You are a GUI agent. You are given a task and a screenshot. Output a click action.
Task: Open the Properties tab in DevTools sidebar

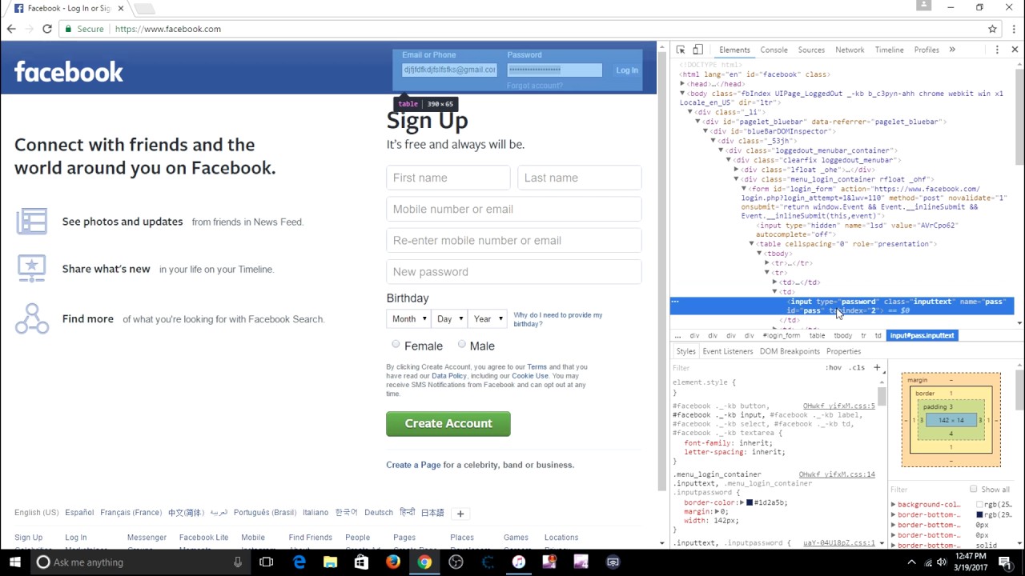(843, 351)
